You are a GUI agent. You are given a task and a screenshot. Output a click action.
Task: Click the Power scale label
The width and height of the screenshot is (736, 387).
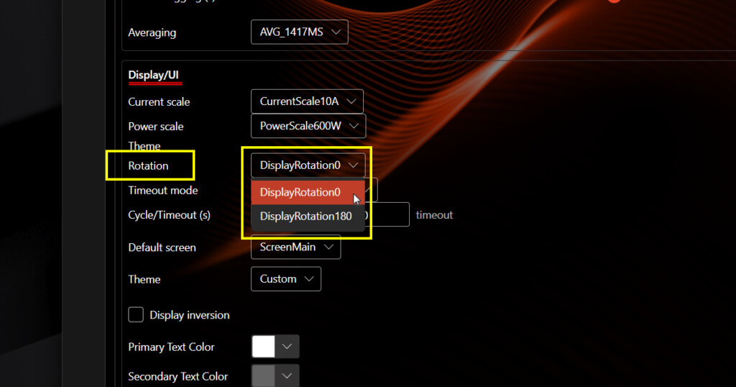[156, 127]
